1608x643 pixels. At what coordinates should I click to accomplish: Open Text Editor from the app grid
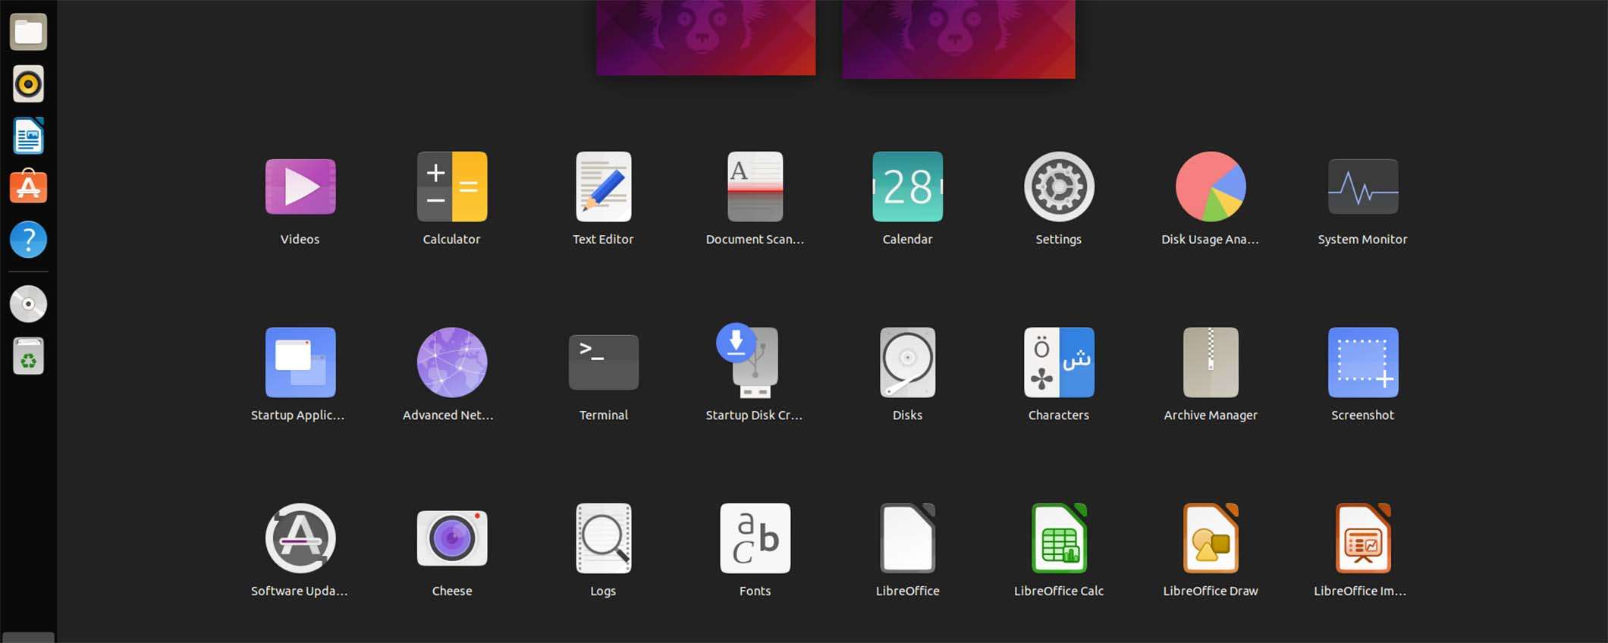pyautogui.click(x=604, y=187)
